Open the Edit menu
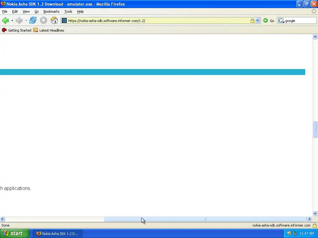This screenshot has height=238, width=318. [x=15, y=11]
